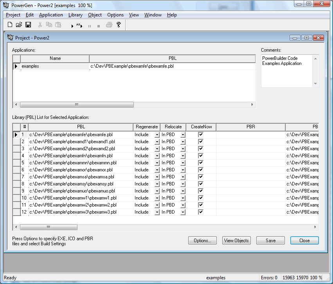The width and height of the screenshot is (333, 284).
Task: Click Applications list scroll right arrow
Action: 252,105
